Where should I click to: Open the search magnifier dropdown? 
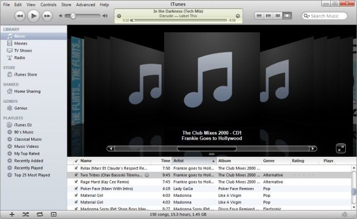(307, 16)
